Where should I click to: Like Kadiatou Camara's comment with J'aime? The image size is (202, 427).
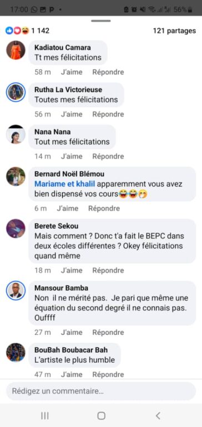tap(72, 72)
